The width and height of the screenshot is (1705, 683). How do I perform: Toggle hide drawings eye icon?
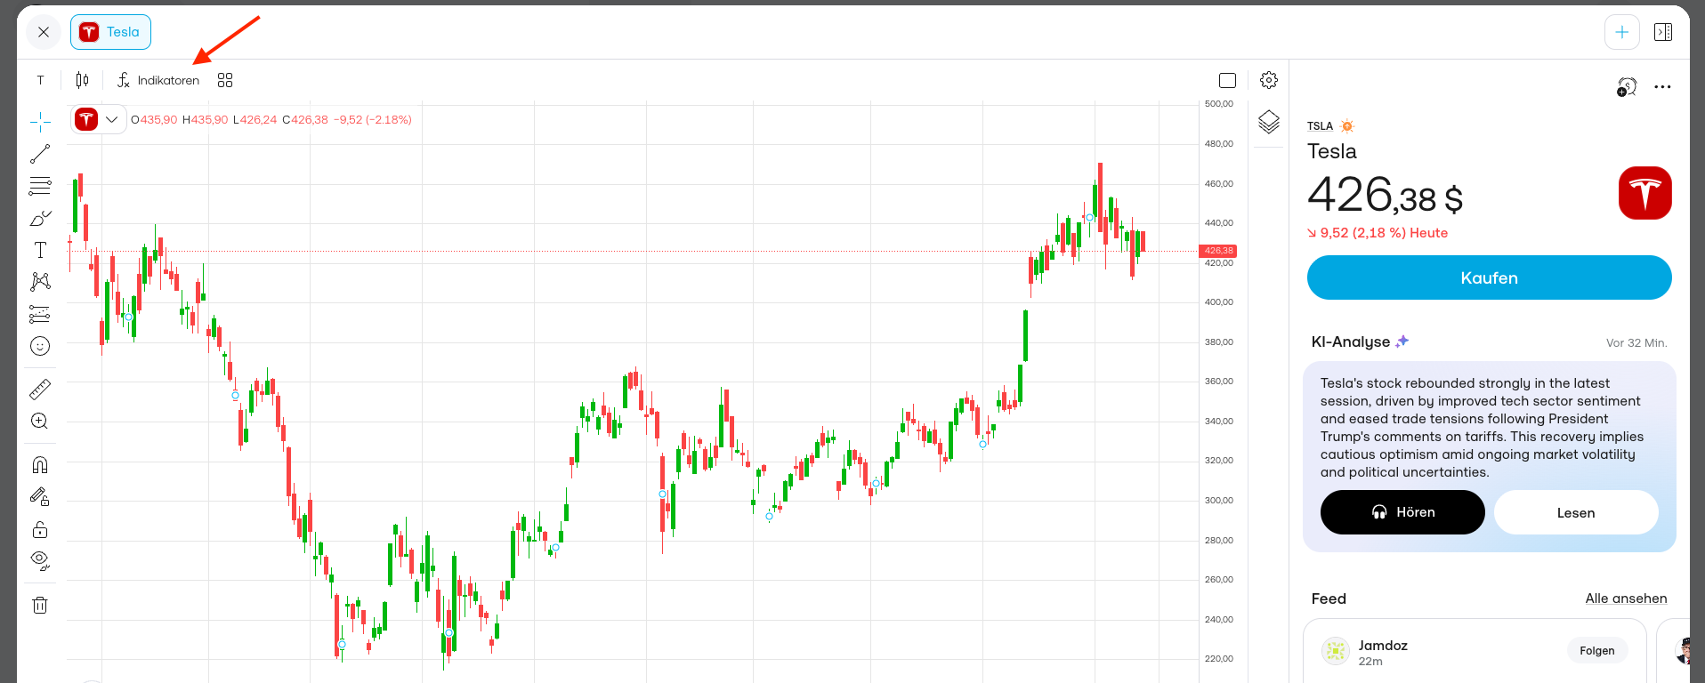tap(40, 560)
